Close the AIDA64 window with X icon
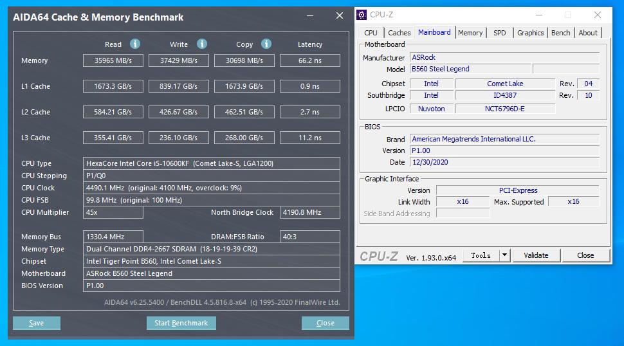Image resolution: width=624 pixels, height=346 pixels. click(x=339, y=17)
